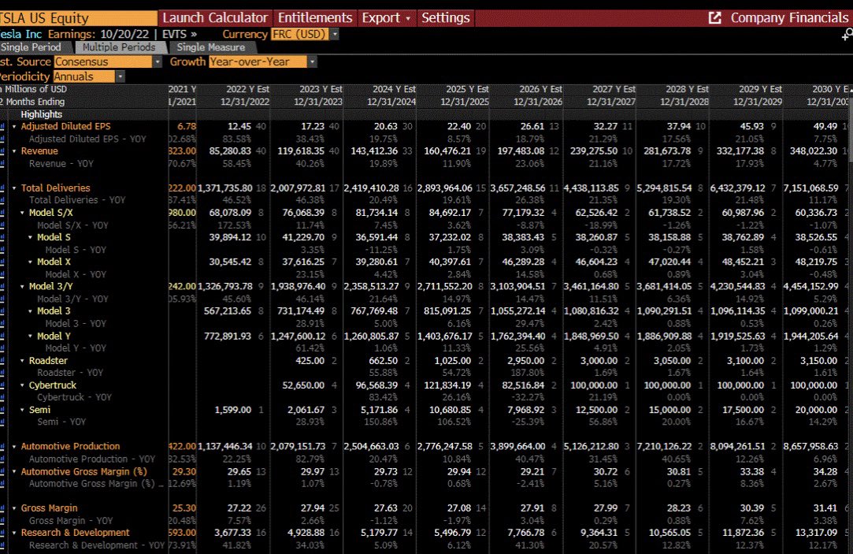Open chart icon beside Total Deliveries row
Image resolution: width=853 pixels, height=554 pixels.
[x=2, y=188]
